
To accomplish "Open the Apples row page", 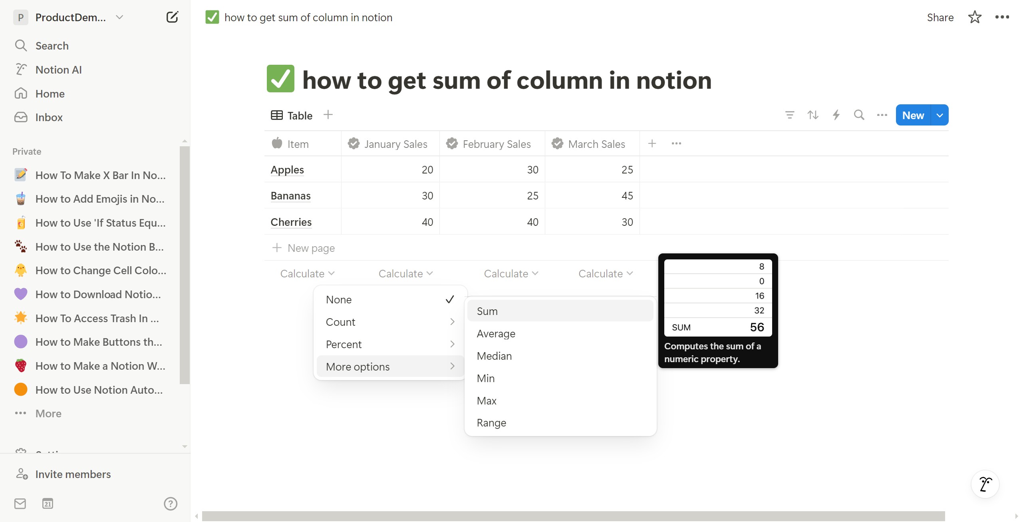I will point(287,170).
